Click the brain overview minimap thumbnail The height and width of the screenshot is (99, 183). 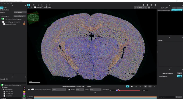(33, 18)
